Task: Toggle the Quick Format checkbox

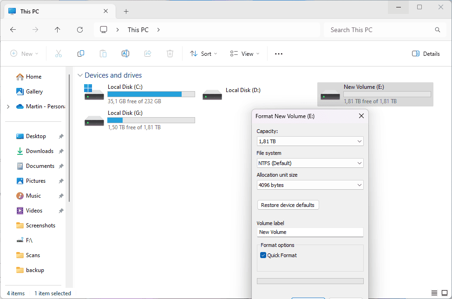Action: (263, 255)
